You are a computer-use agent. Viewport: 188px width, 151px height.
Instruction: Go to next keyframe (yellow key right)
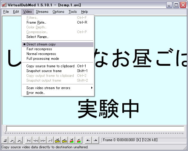pos(64,140)
